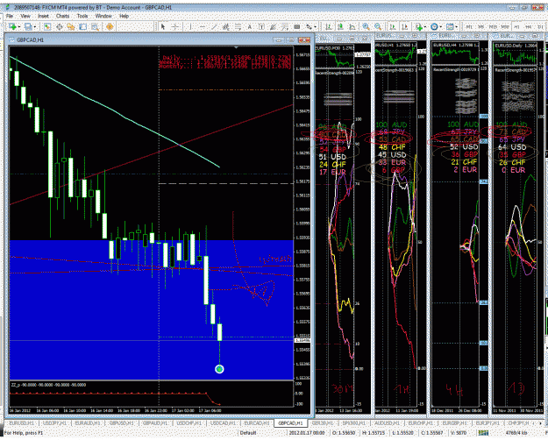Select the Trendline drawing tool
The width and height of the screenshot is (548, 440).
[x=214, y=26]
